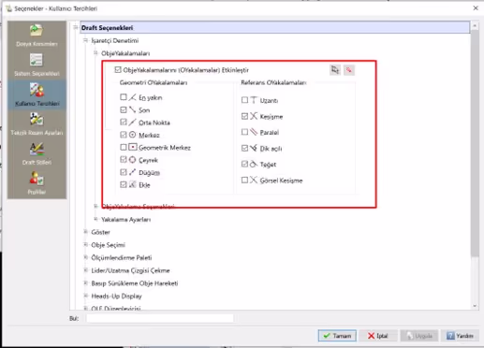Click the tree scrollbar up arrow
The image size is (484, 348).
pyautogui.click(x=475, y=25)
